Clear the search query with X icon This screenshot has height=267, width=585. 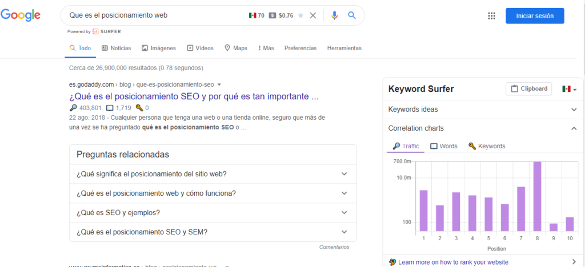313,15
